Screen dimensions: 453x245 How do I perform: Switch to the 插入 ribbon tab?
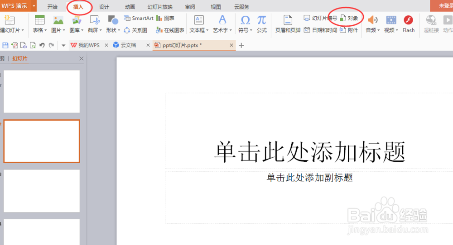click(x=78, y=7)
